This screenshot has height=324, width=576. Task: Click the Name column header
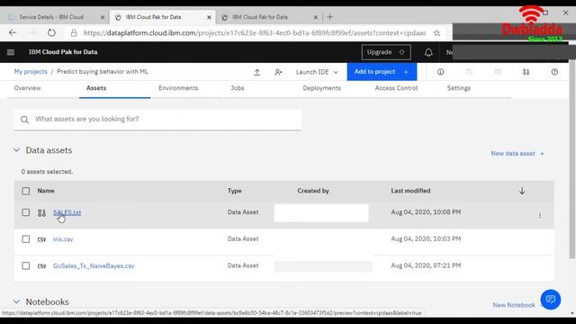[x=46, y=191]
